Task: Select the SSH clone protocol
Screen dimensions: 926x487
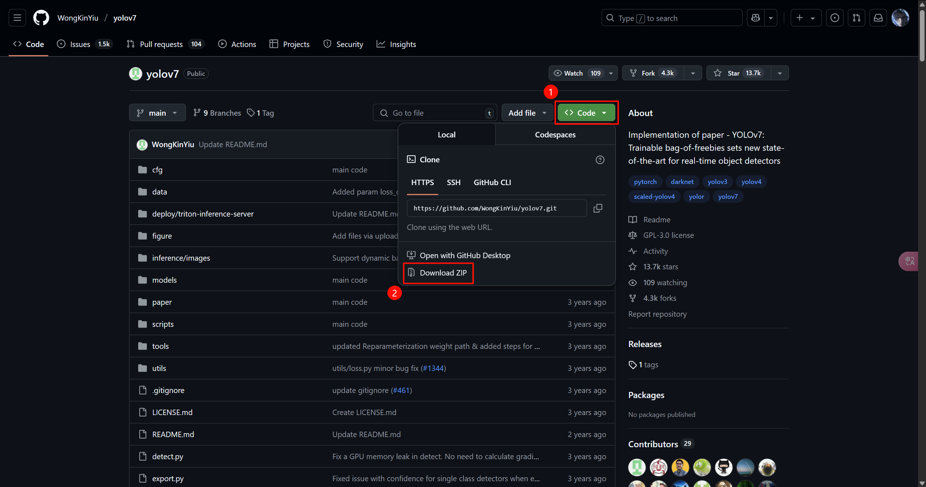Action: (x=454, y=183)
